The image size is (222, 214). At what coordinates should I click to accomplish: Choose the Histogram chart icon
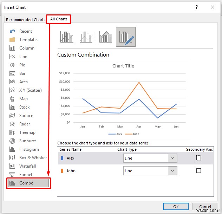(x=12, y=149)
